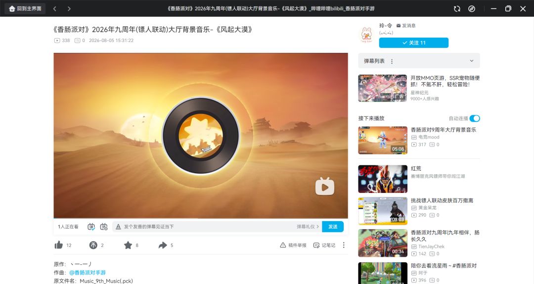Open uploader 电竞mood
This screenshot has width=534, height=284.
(x=428, y=137)
